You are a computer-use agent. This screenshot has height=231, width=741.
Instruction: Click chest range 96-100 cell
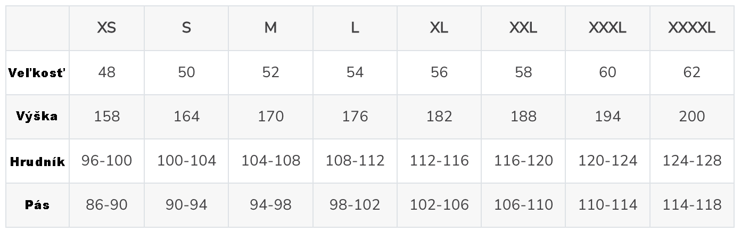tap(107, 161)
